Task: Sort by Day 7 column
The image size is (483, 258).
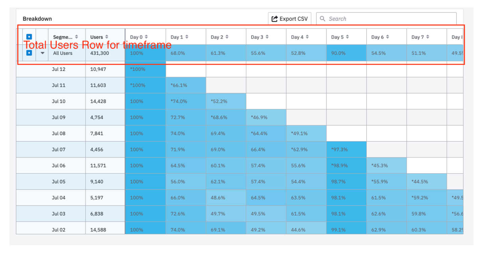Action: (420, 37)
